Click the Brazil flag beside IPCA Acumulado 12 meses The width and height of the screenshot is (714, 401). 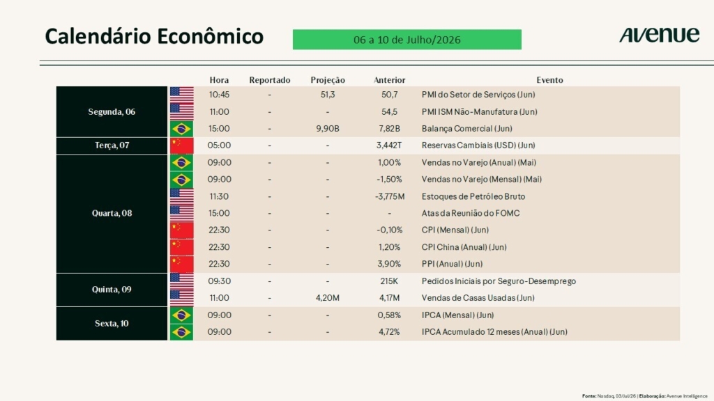[x=182, y=332]
